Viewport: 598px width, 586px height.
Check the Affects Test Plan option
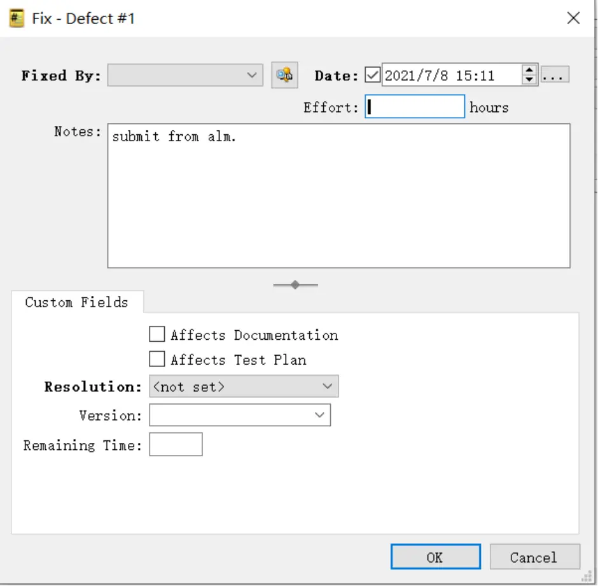pos(157,359)
